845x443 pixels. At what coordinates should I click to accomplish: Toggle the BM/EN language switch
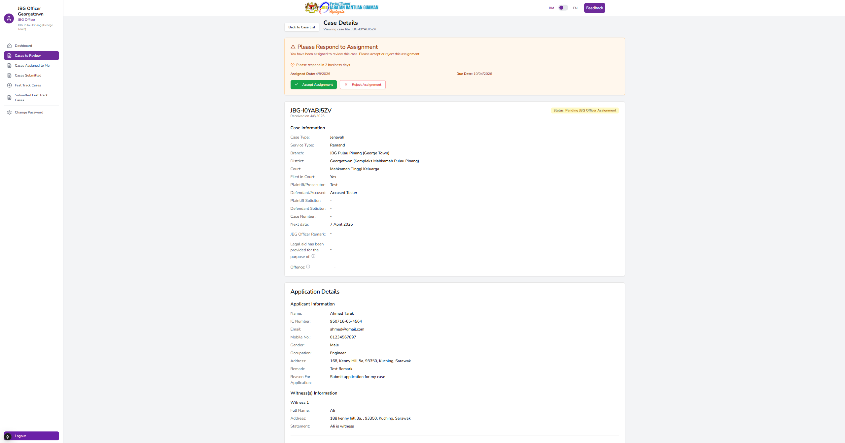(563, 8)
